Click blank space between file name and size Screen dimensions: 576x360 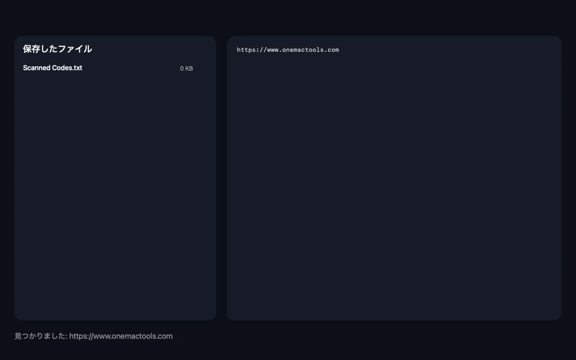point(131,68)
